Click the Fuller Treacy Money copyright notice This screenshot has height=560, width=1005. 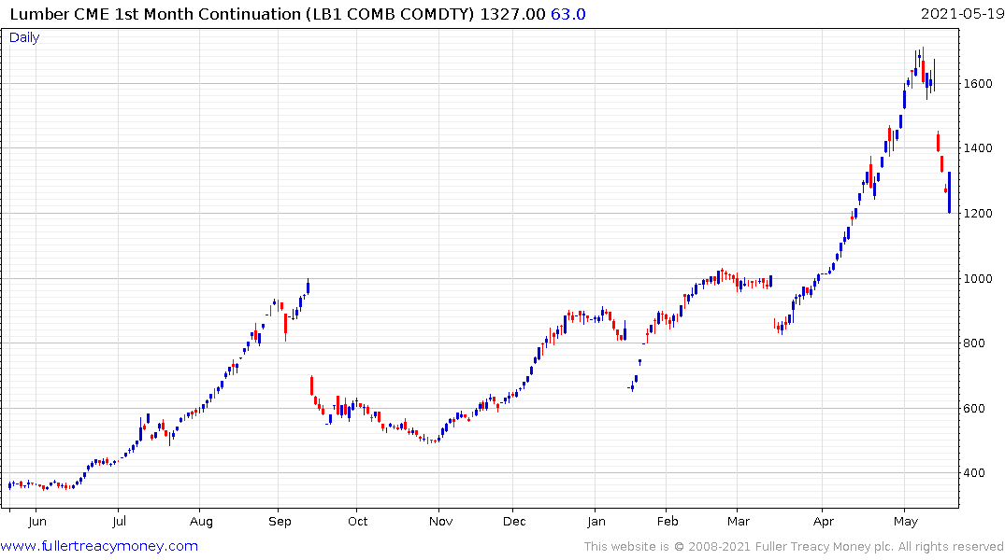click(794, 547)
